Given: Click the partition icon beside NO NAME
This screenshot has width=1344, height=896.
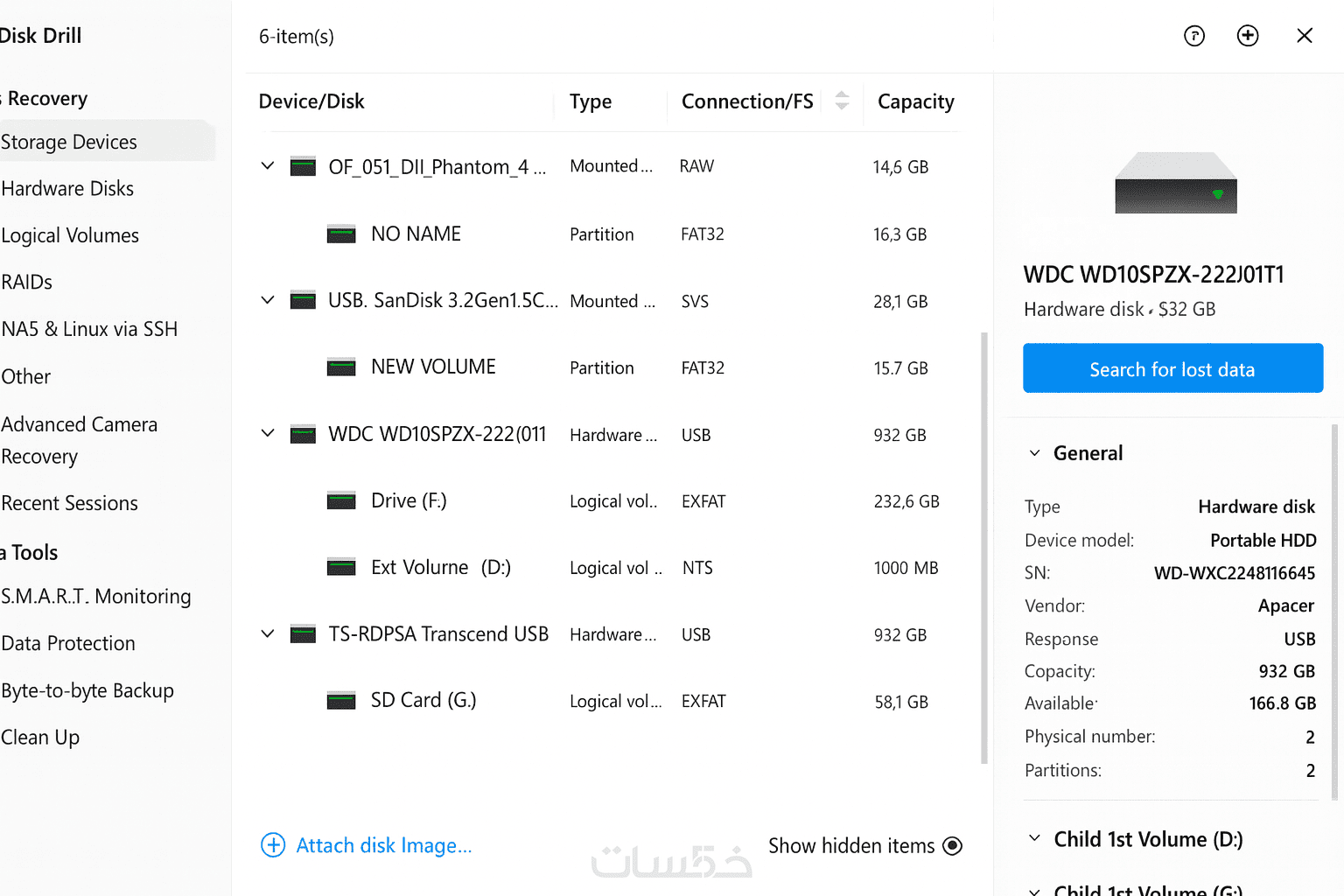Looking at the screenshot, I should 341,234.
